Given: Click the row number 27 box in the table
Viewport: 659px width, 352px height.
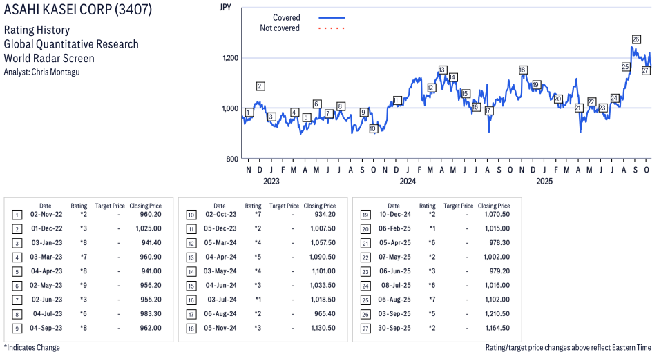Looking at the screenshot, I should coord(365,328).
